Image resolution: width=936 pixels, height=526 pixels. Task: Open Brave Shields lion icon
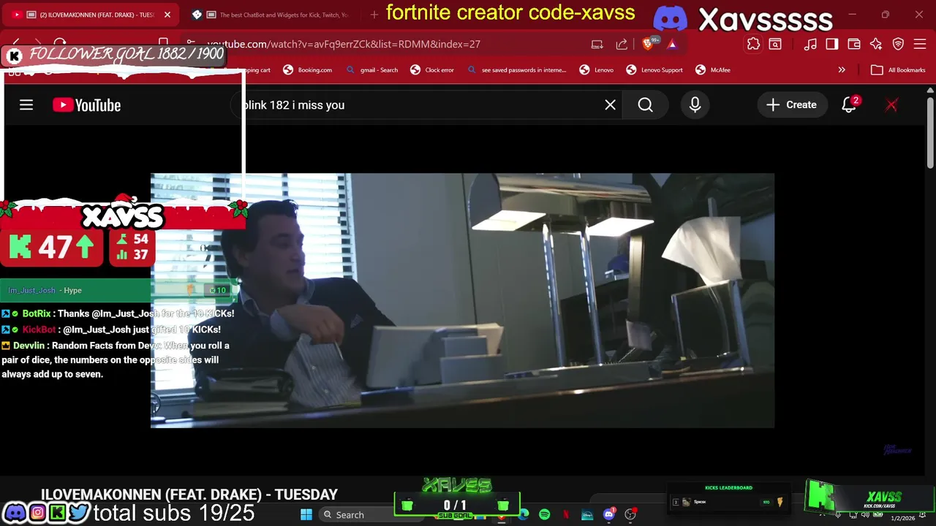point(649,44)
